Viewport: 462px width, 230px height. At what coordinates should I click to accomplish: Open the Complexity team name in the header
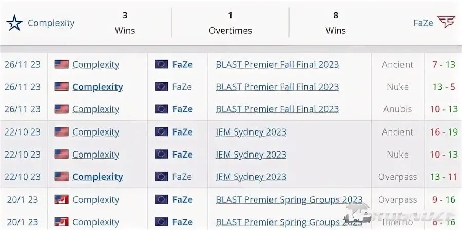[x=51, y=23]
